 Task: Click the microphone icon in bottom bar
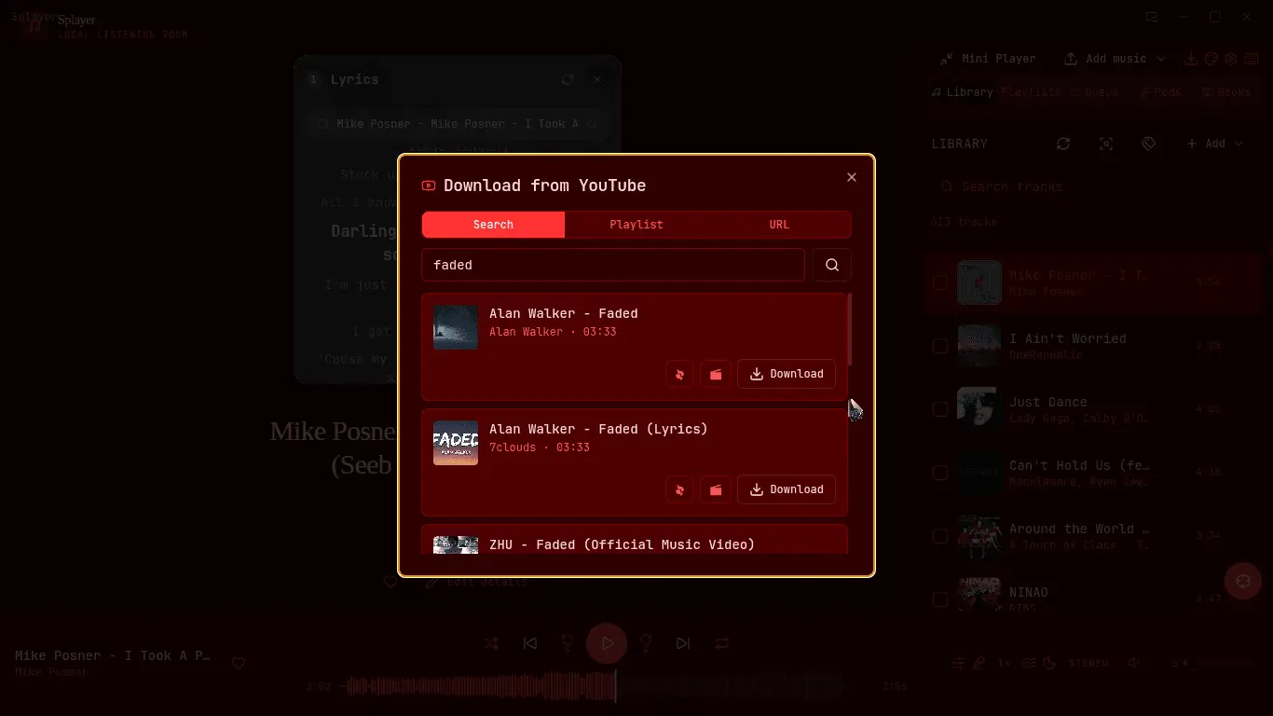tap(979, 663)
